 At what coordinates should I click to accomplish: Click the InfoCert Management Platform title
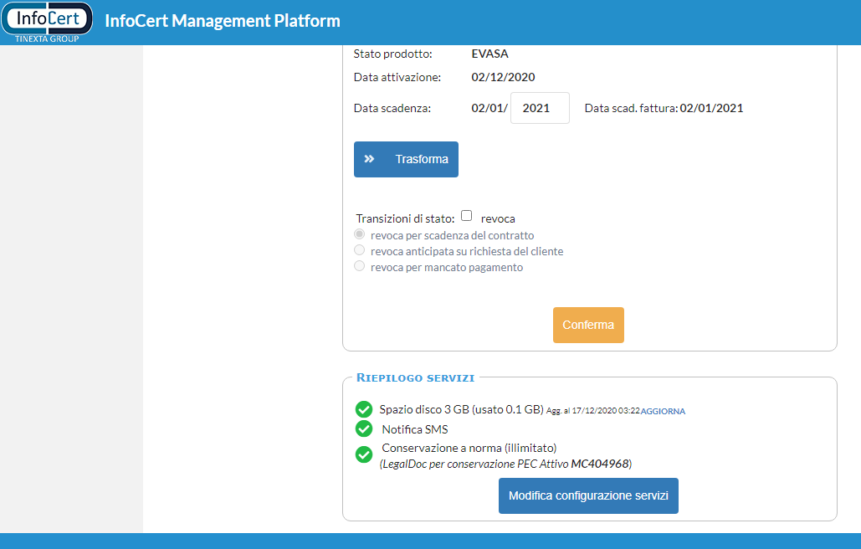[x=223, y=21]
